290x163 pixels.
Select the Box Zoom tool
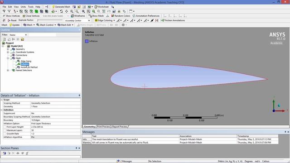pos(77,11)
